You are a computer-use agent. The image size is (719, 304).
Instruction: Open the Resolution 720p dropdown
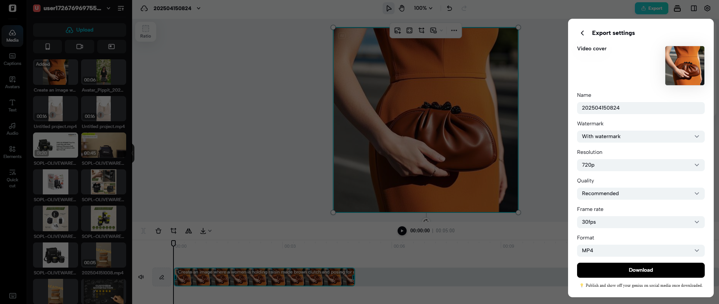[x=641, y=165]
